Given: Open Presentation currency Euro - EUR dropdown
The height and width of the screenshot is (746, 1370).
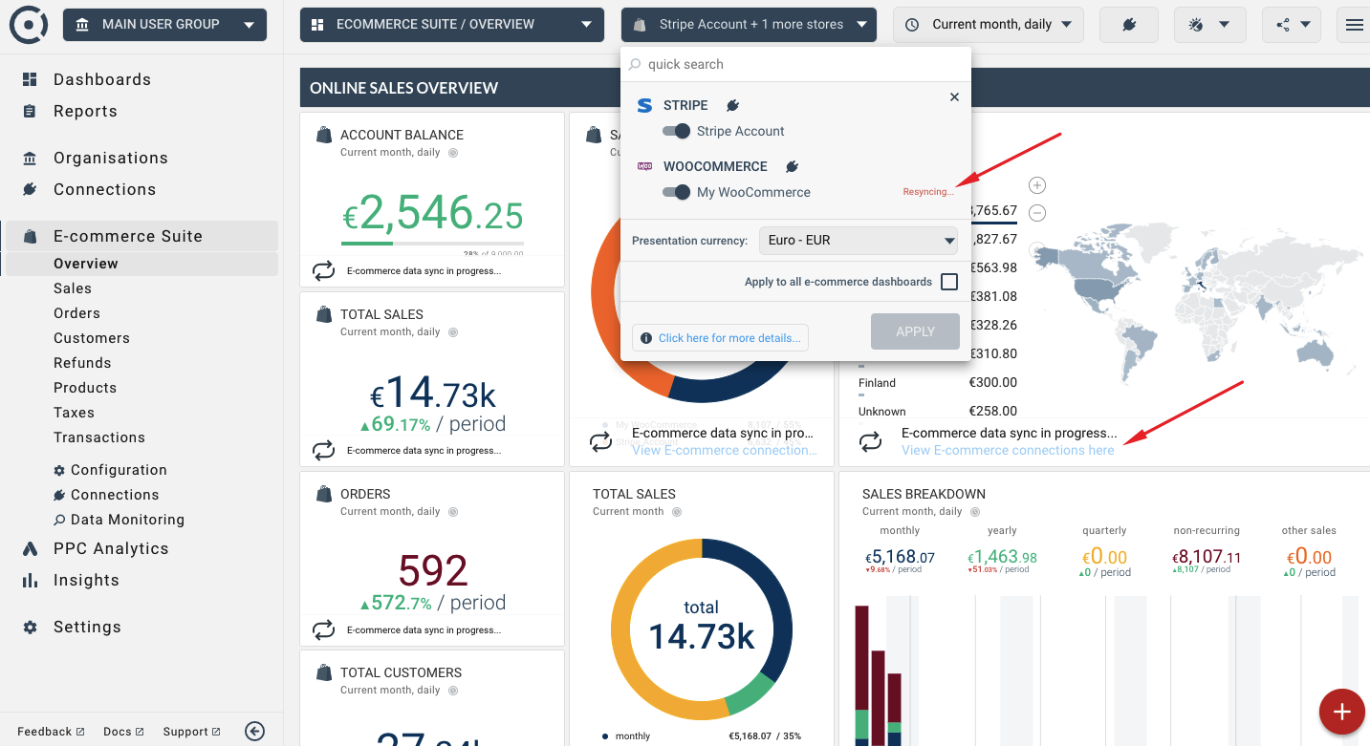Looking at the screenshot, I should pos(859,241).
